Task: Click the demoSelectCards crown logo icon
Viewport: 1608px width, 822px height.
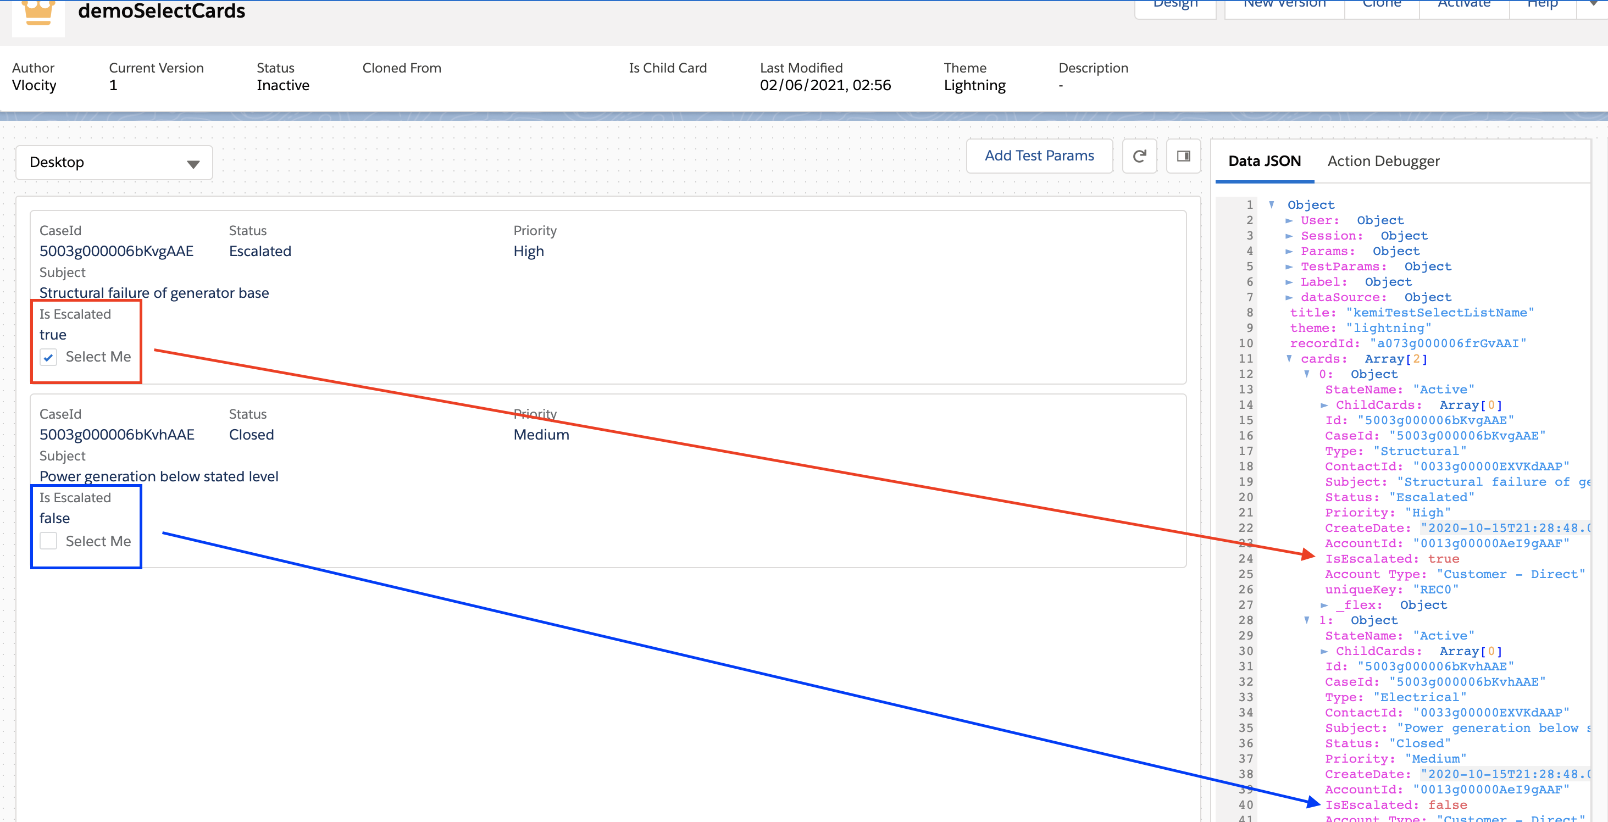Action: 38,13
